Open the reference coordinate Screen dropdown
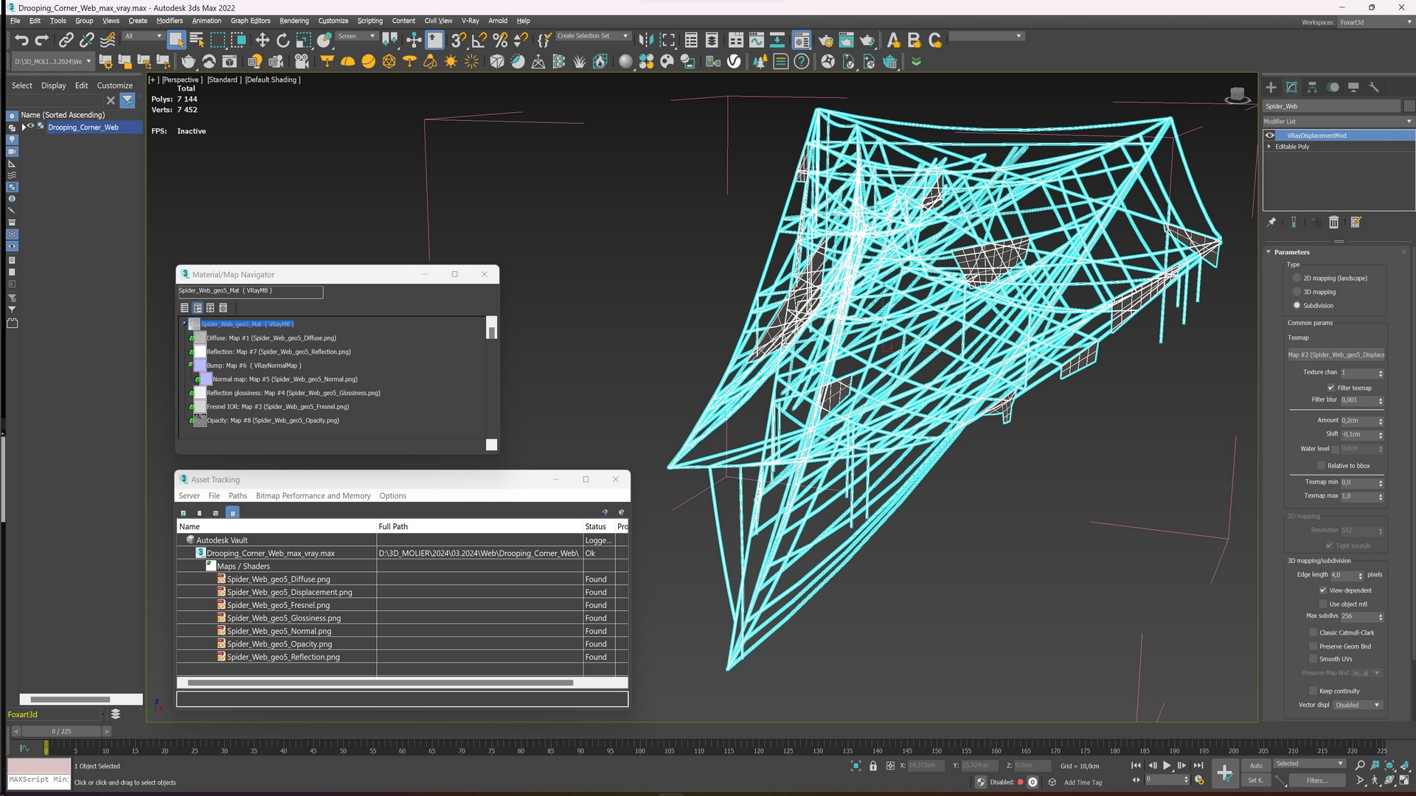The image size is (1416, 796). [358, 36]
